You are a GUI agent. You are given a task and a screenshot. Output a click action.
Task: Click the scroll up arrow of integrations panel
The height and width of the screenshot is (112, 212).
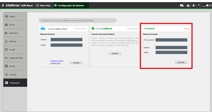(198, 19)
